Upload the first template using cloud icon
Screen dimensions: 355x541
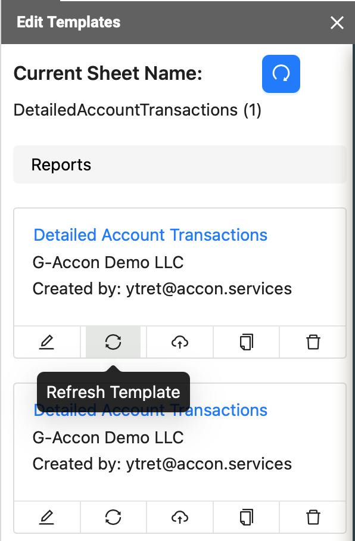click(x=180, y=342)
